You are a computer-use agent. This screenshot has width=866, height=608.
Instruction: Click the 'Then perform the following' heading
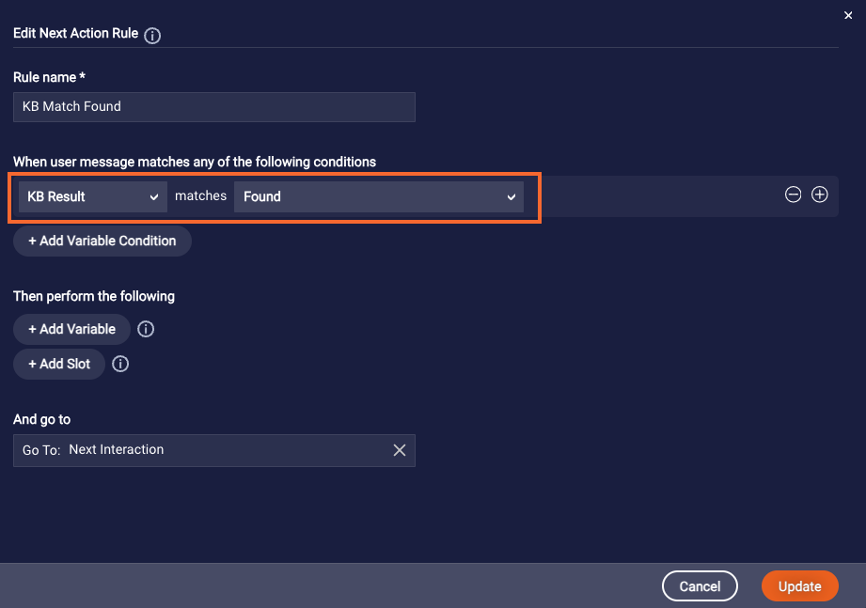[94, 296]
